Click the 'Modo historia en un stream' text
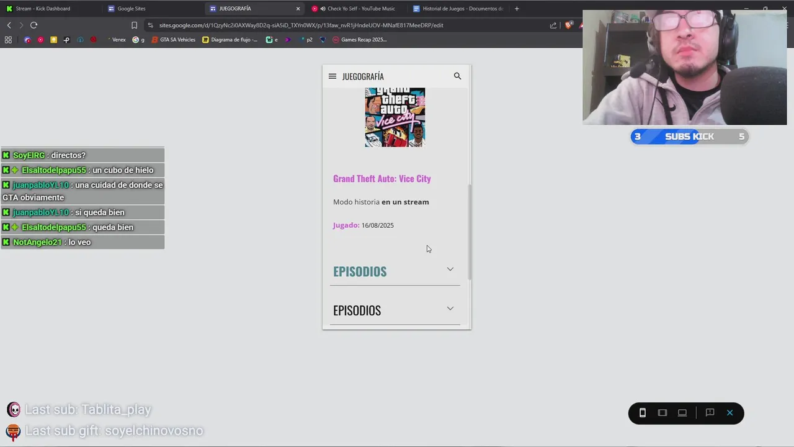The height and width of the screenshot is (447, 794). click(381, 202)
